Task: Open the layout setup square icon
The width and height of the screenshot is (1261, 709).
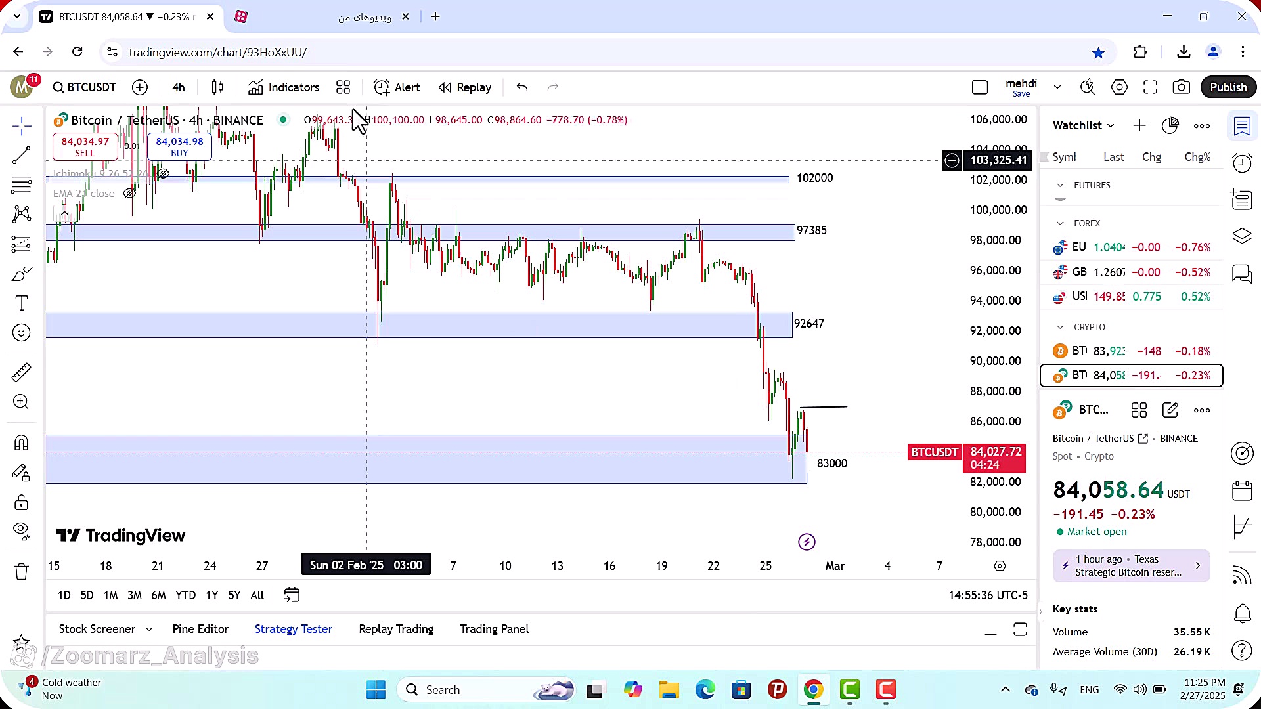Action: coord(979,87)
